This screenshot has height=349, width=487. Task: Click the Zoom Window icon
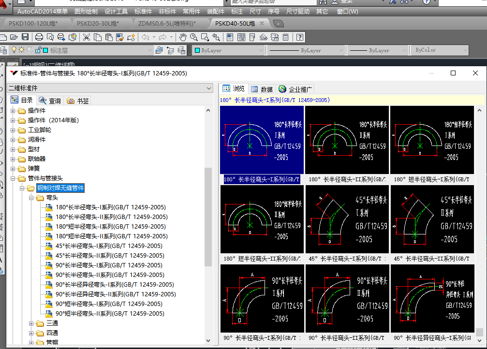coord(205,37)
